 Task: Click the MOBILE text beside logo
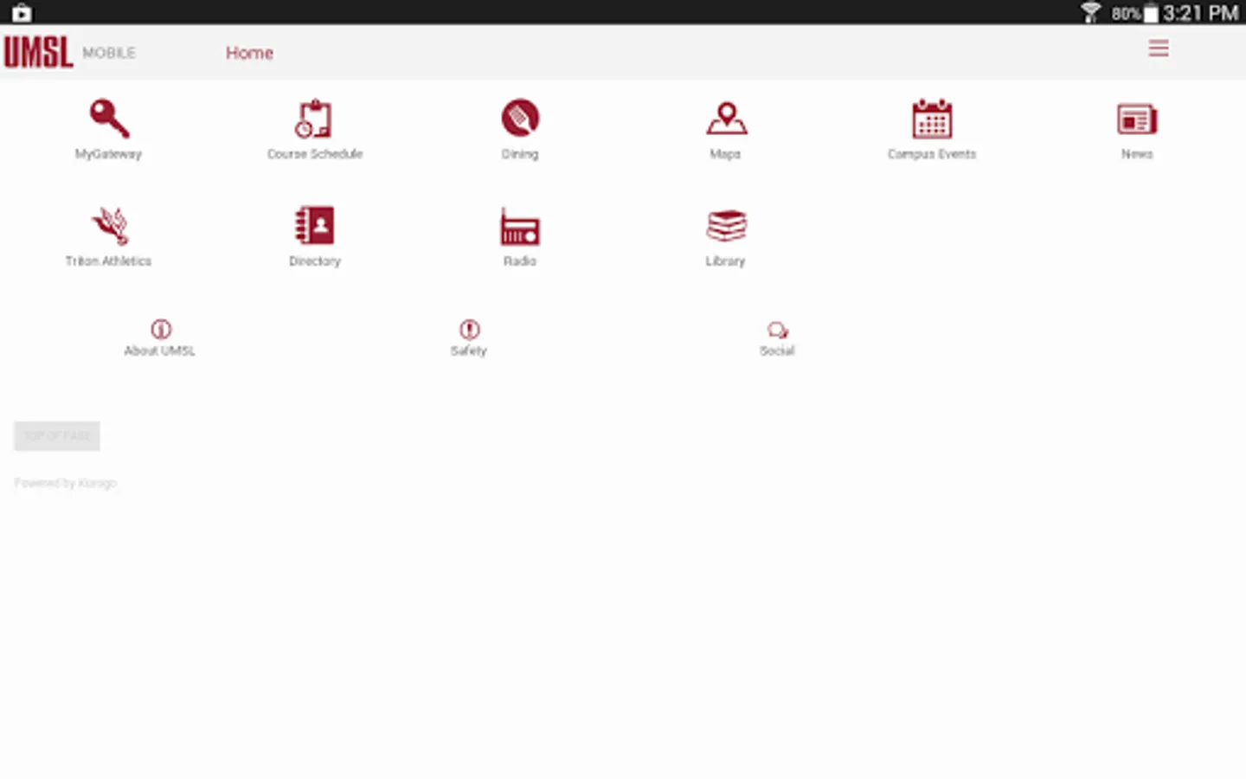[109, 53]
